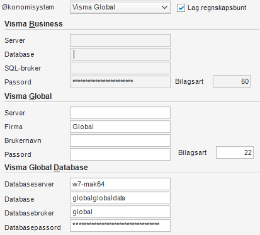Click the Databasebruker field containing global

[120, 212]
